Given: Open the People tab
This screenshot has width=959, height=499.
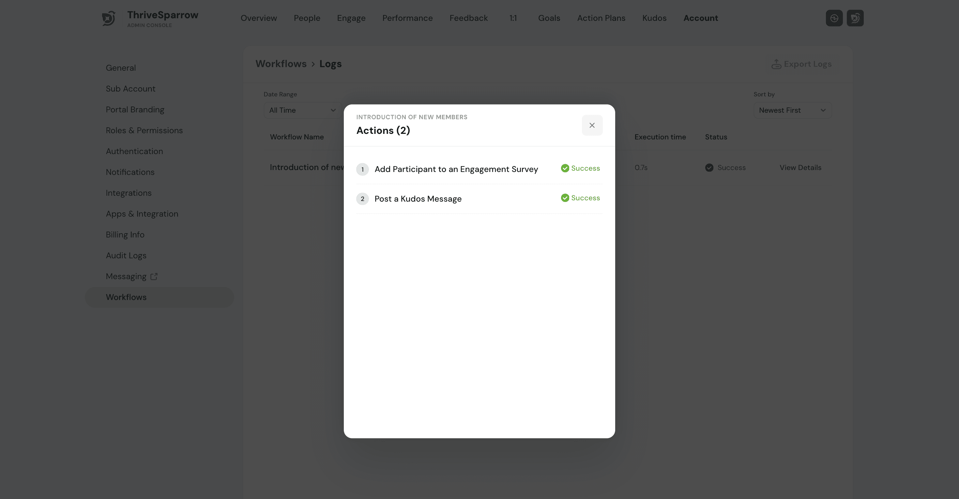Looking at the screenshot, I should coord(307,18).
